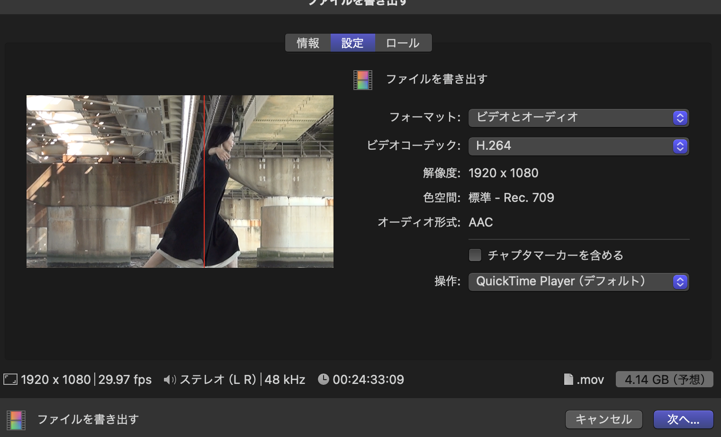Click キャンセル to cancel export

coord(604,419)
